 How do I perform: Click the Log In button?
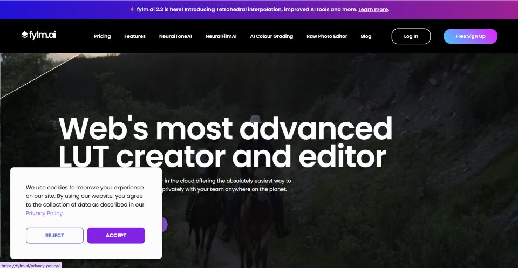tap(411, 36)
